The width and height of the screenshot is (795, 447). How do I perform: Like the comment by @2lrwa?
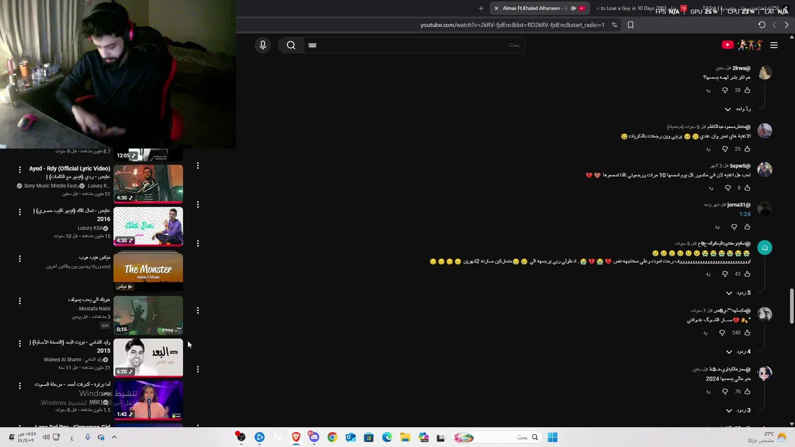click(747, 90)
